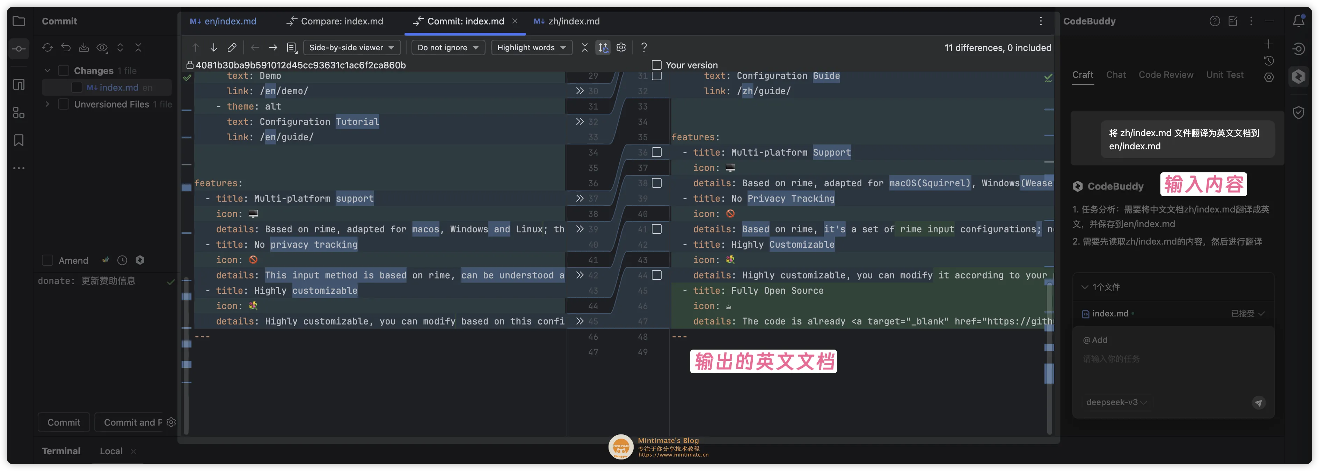Open deepseek-v3 model selector
This screenshot has width=1319, height=471.
[x=1115, y=403]
